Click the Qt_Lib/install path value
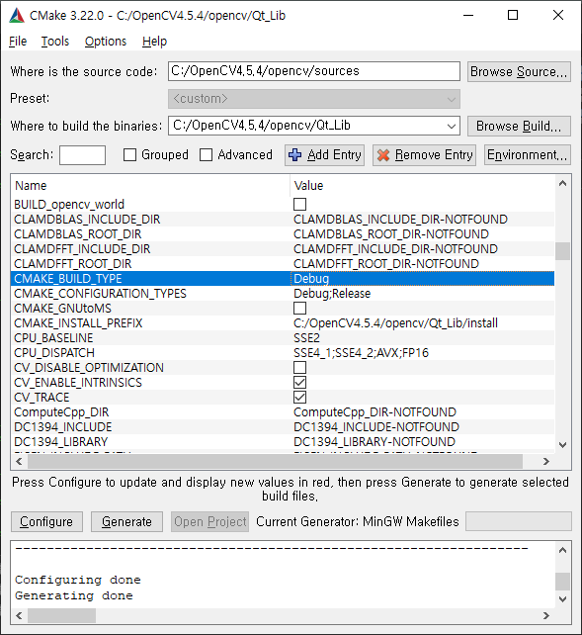The height and width of the screenshot is (635, 582). click(395, 323)
